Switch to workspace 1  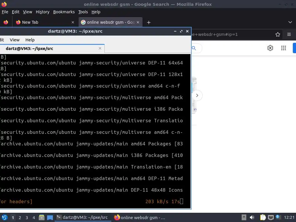point(13,218)
